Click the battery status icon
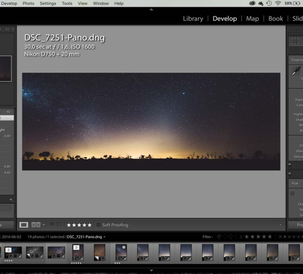Viewport: 303px width, 274px height. point(297,3)
